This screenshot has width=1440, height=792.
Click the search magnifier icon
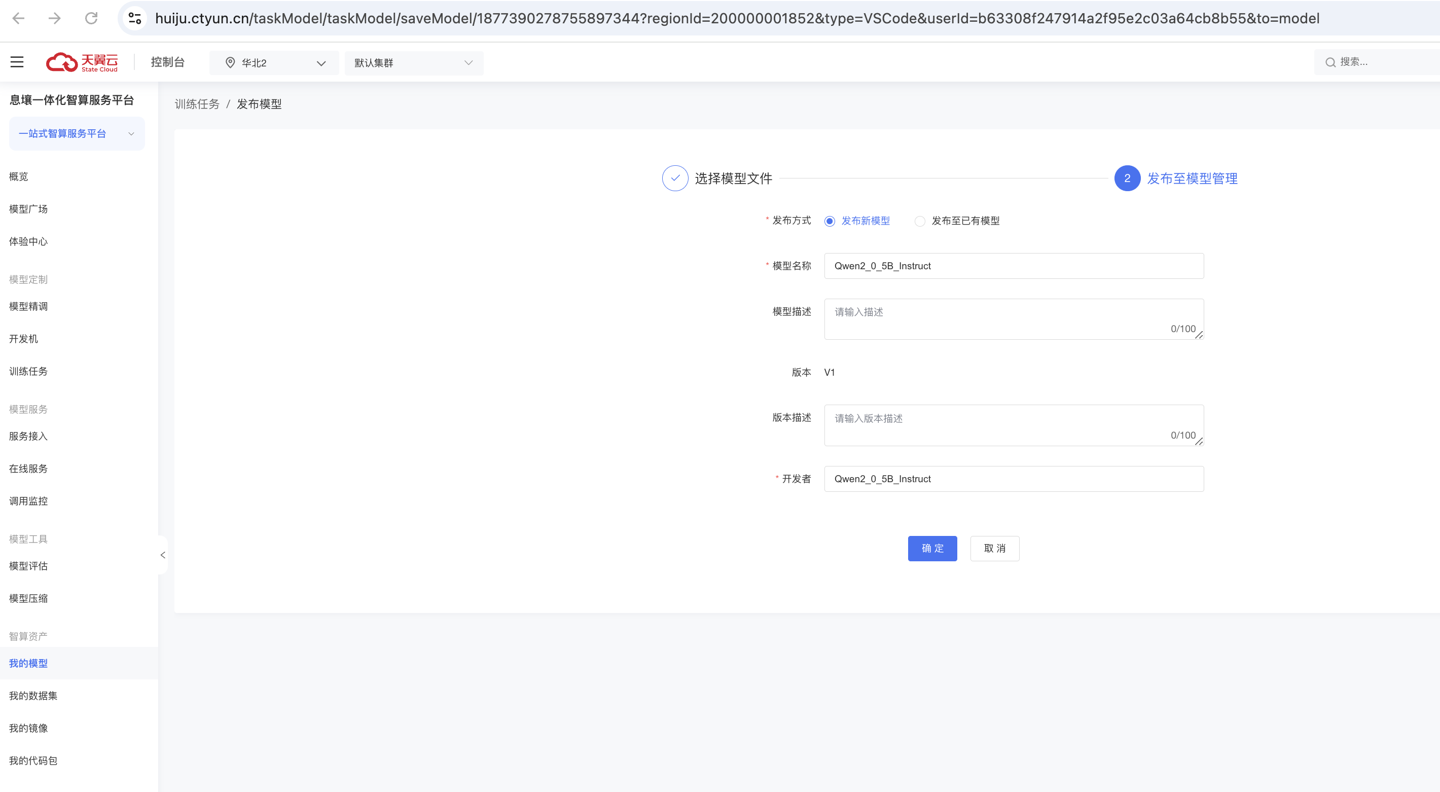[1330, 62]
